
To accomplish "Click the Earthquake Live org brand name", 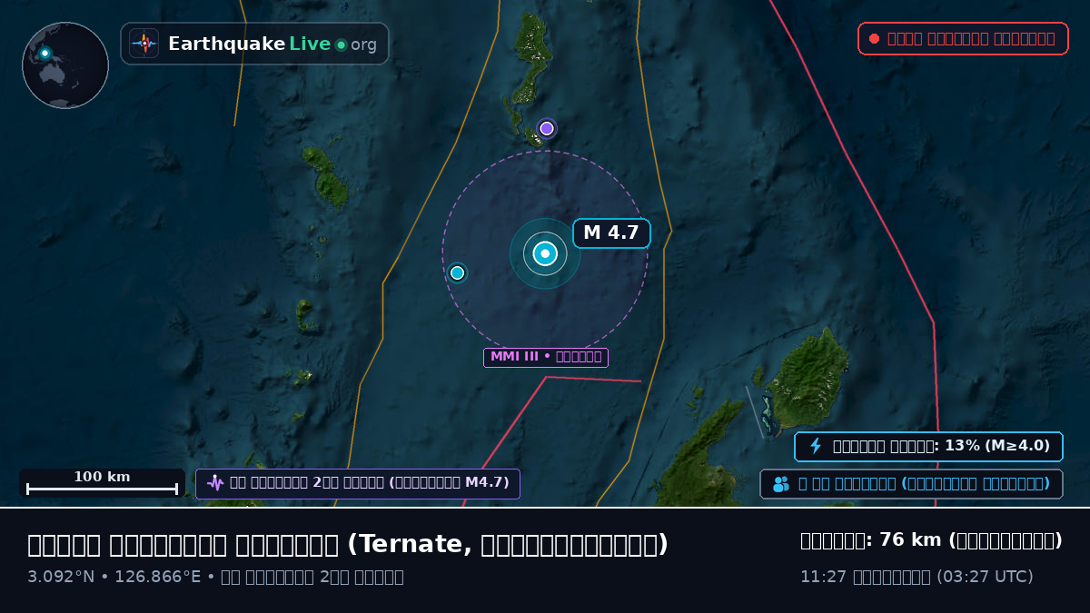I will [x=272, y=44].
